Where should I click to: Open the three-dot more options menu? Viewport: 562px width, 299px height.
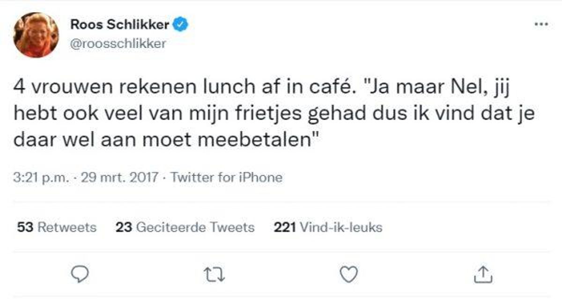(x=541, y=25)
